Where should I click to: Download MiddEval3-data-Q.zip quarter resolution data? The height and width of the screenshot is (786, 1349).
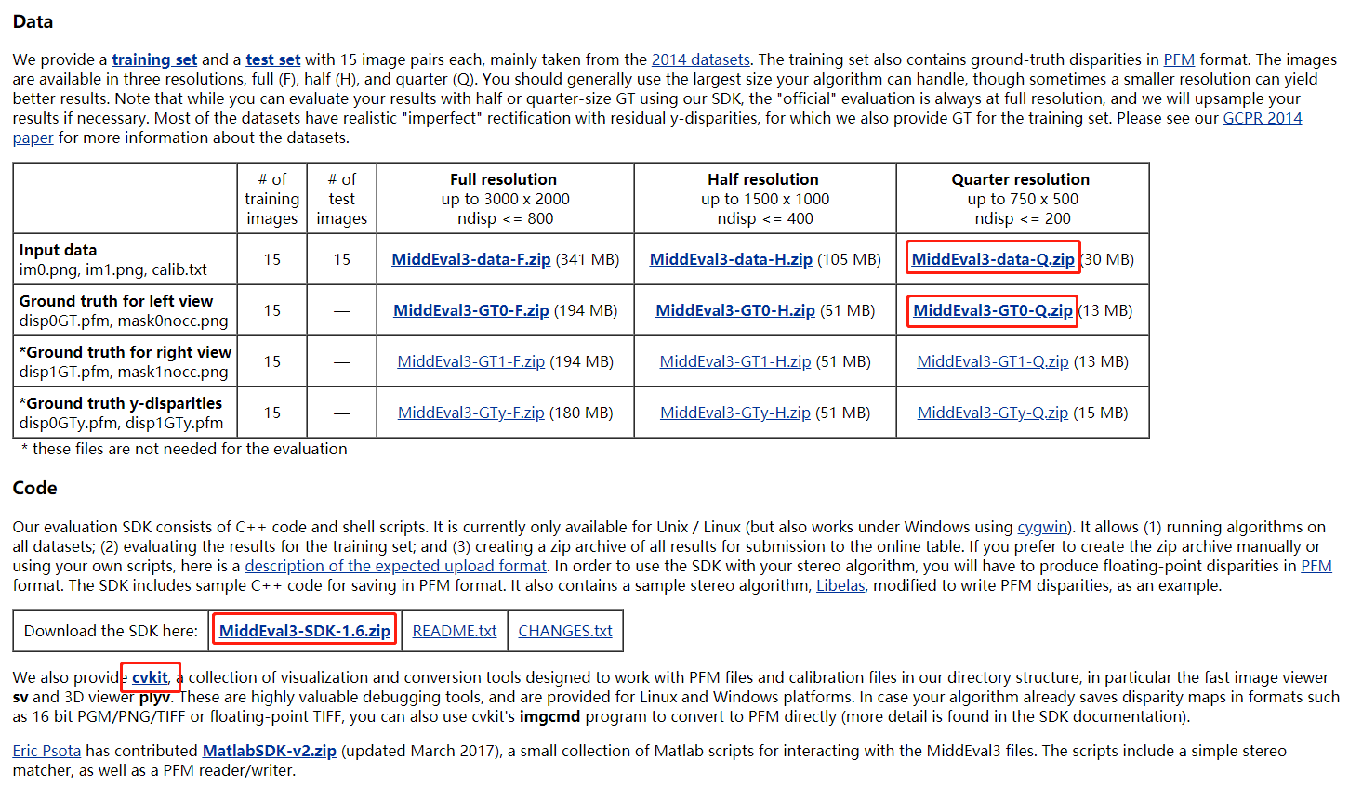click(993, 259)
